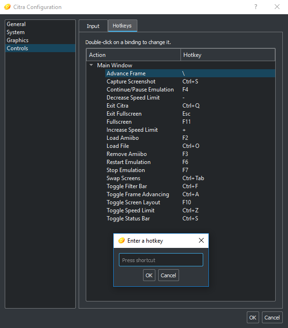Select the Toggle Filter Bar action
This screenshot has width=288, height=328.
(127, 186)
